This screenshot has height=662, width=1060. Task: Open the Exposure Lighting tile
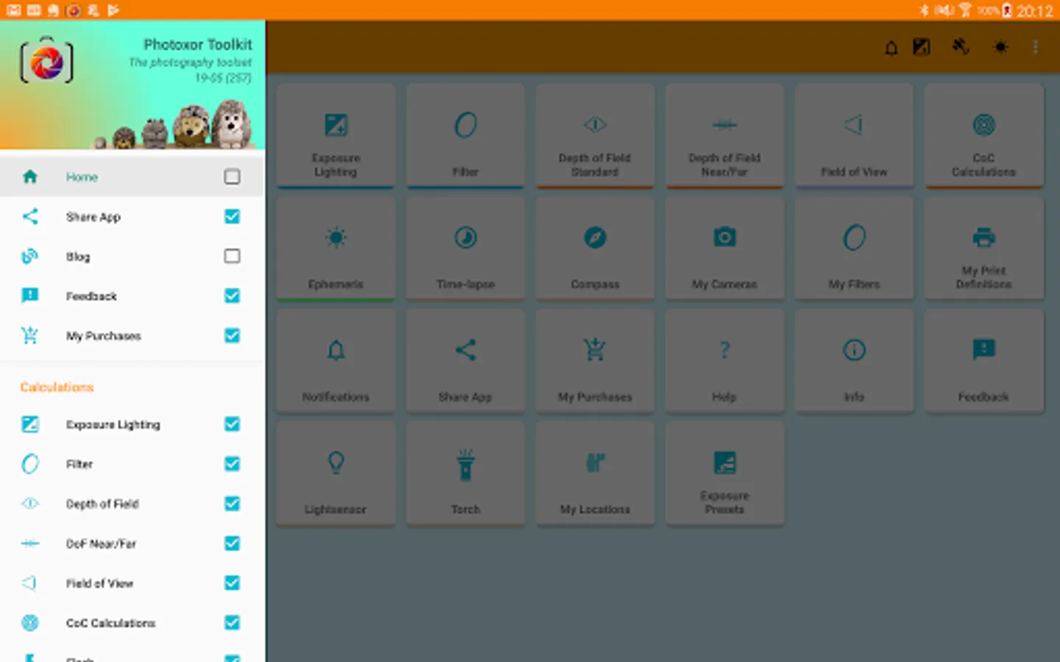pyautogui.click(x=336, y=136)
